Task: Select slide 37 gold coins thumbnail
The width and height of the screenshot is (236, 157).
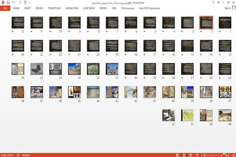Action: tap(225, 92)
